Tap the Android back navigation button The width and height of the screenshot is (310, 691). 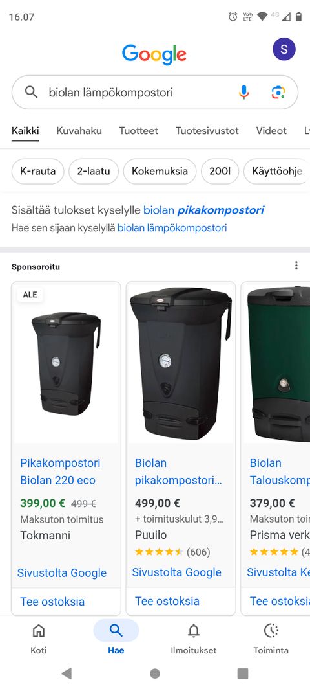click(67, 674)
